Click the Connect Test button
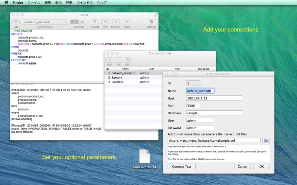Screen dimensions: 297x185 point(182,166)
